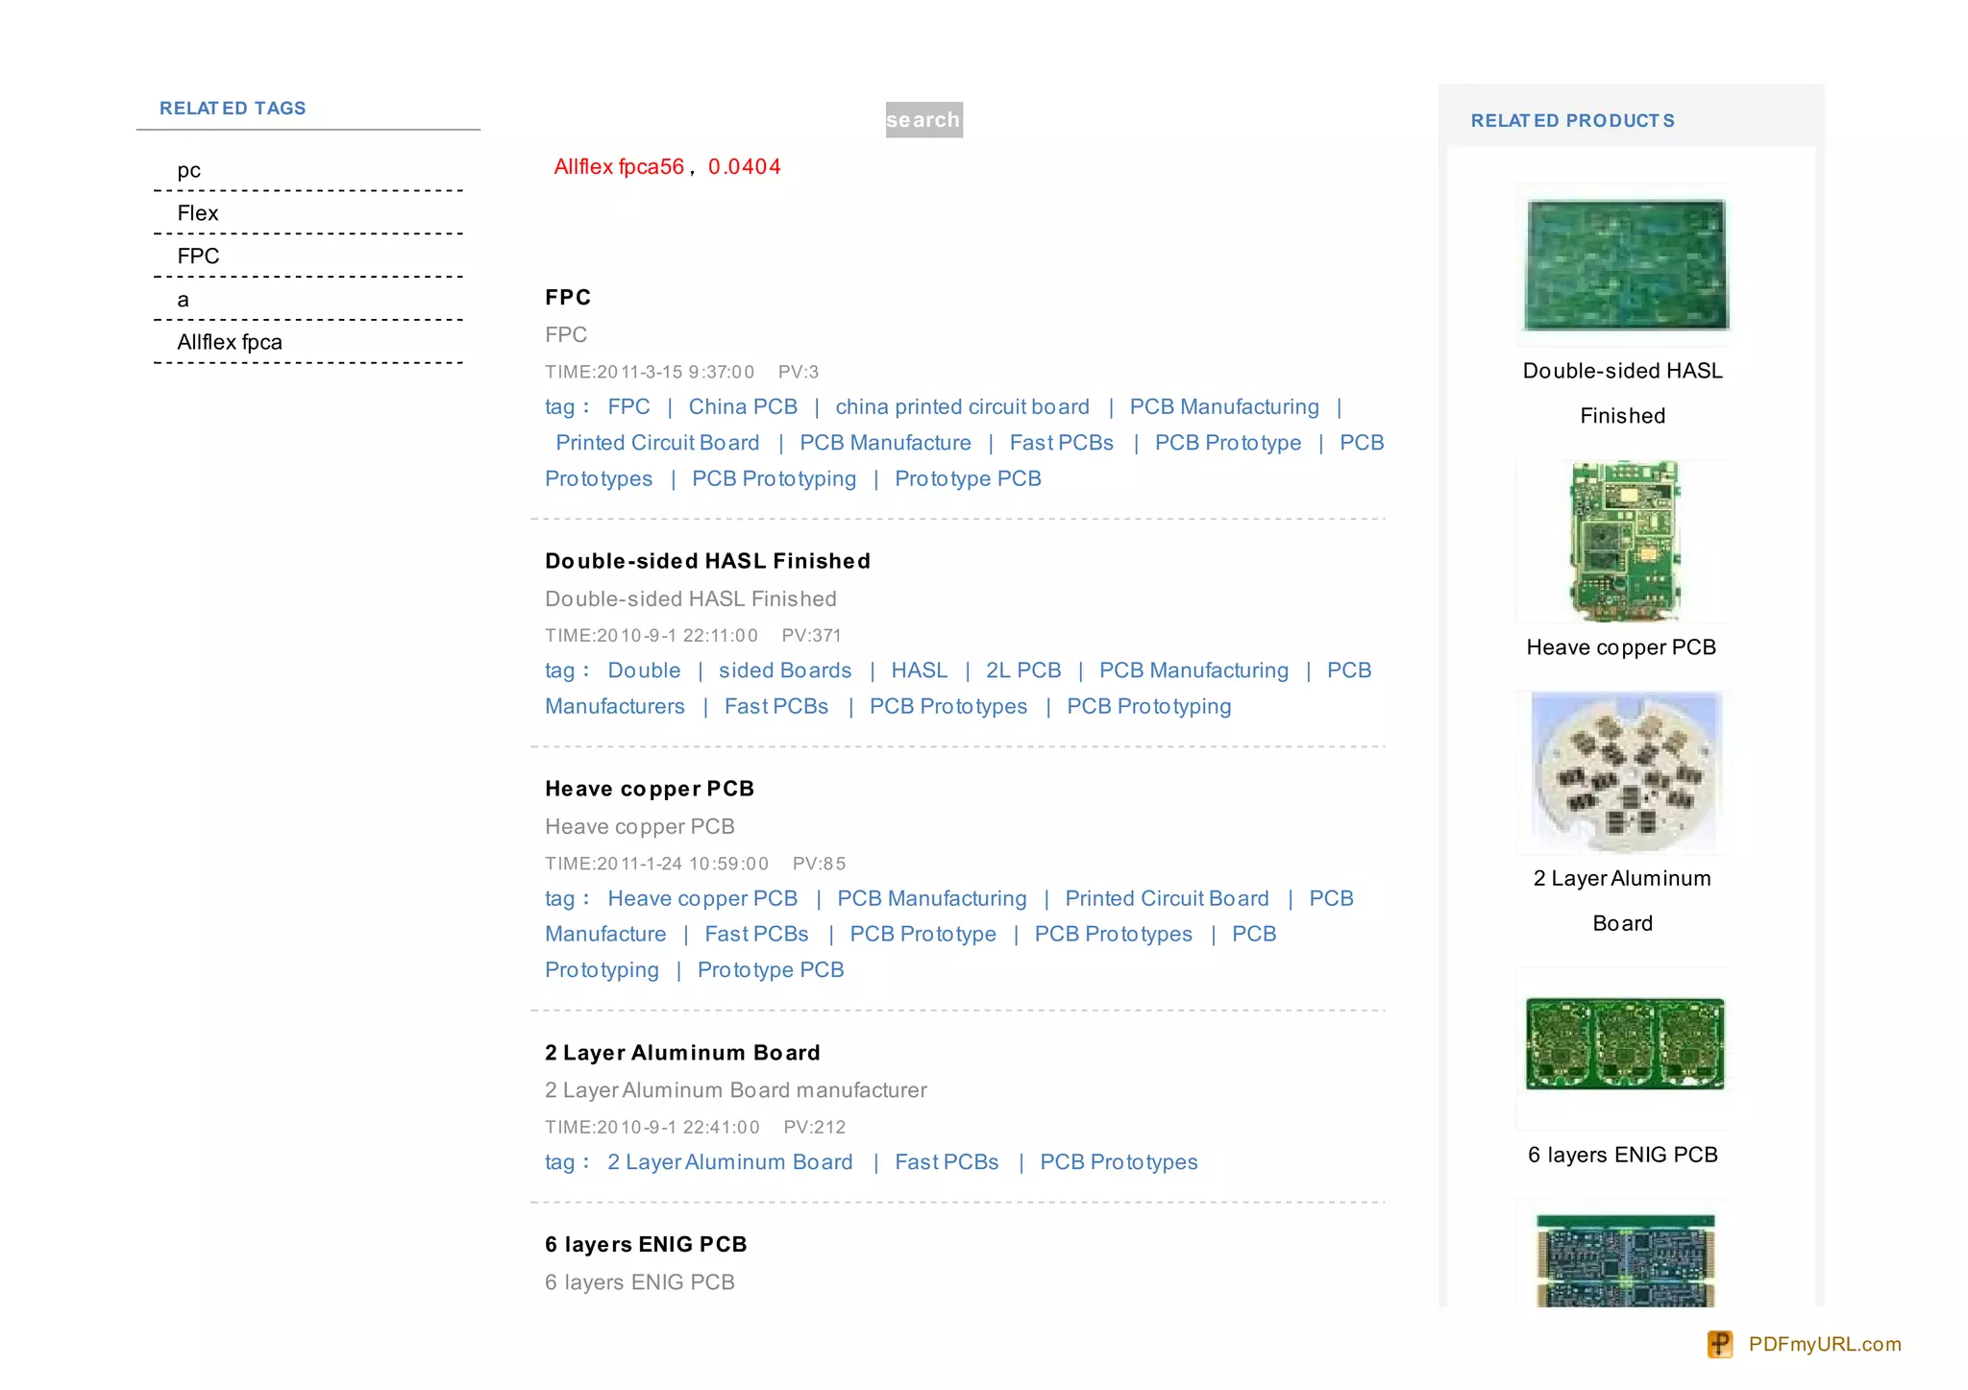This screenshot has width=1968, height=1390.
Task: Click the PDFmyURL logo icon
Action: [x=1720, y=1344]
